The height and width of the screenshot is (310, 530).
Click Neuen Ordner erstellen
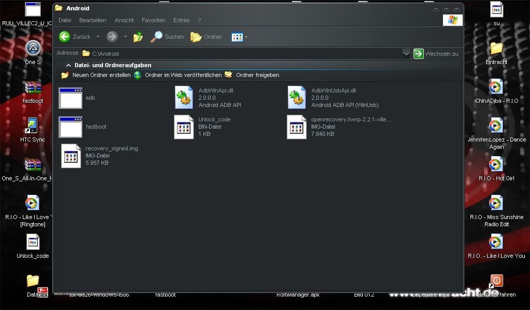coord(96,75)
